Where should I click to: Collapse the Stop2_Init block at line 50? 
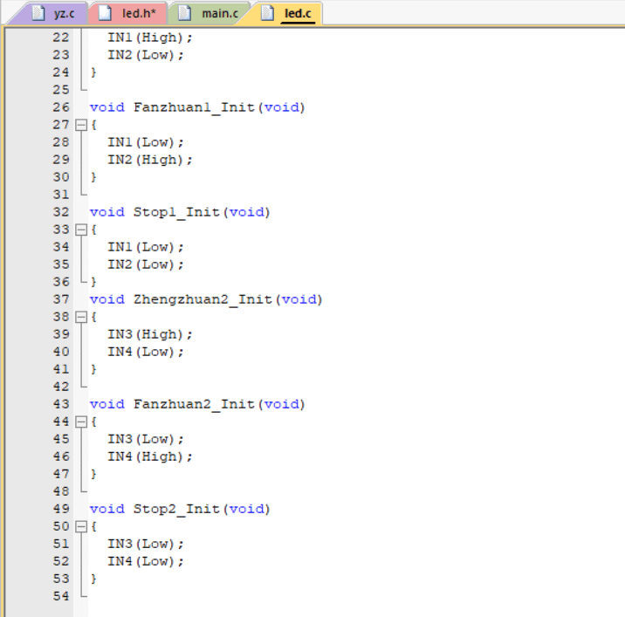click(81, 527)
